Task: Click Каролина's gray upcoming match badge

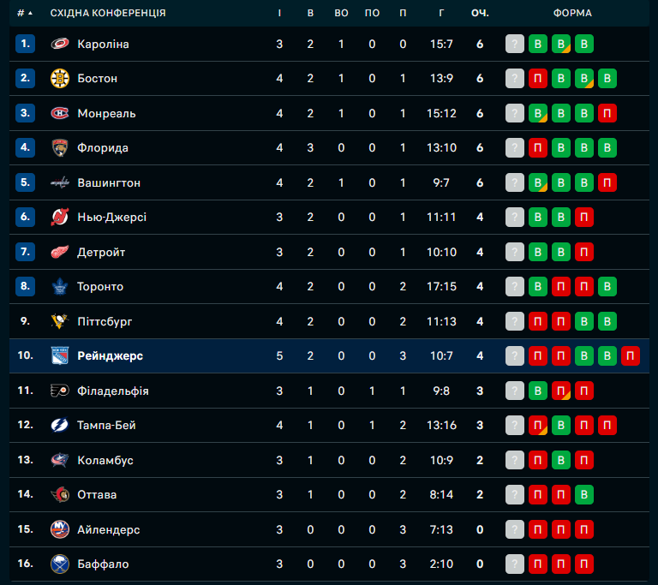Action: coord(515,44)
